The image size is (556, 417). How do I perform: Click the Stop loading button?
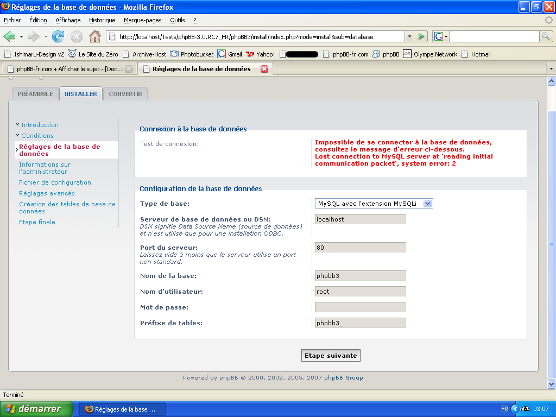(76, 36)
